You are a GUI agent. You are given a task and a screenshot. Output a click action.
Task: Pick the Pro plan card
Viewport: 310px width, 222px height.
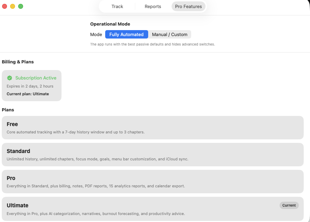(x=153, y=182)
